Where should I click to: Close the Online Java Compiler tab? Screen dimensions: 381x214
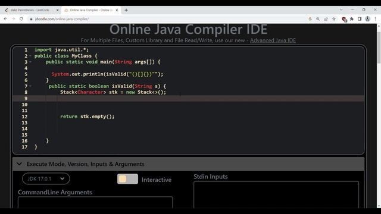click(x=117, y=10)
